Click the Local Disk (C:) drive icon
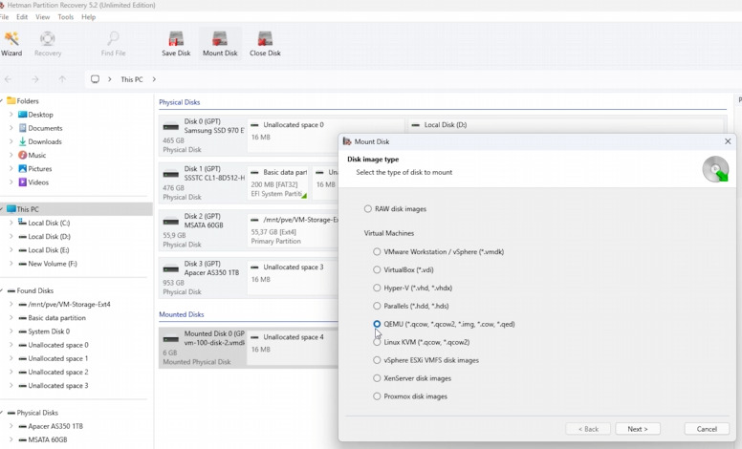The width and height of the screenshot is (742, 449). coord(22,223)
